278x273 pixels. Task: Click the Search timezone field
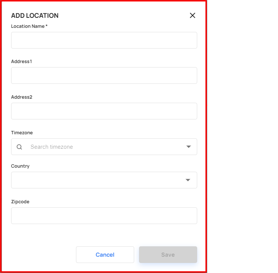click(104, 147)
